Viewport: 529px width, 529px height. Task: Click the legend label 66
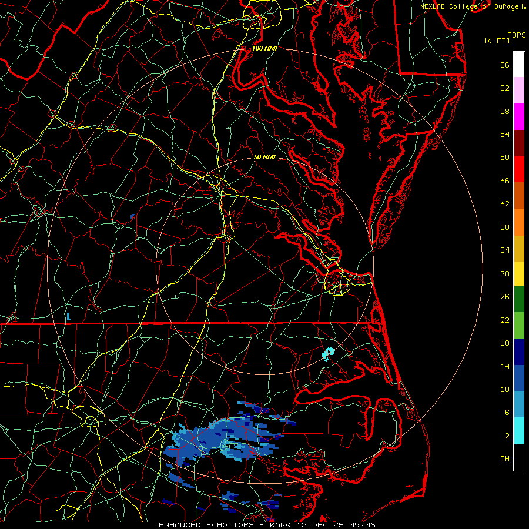point(505,65)
